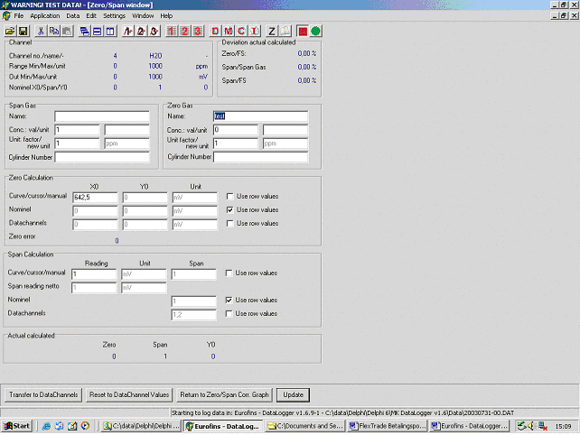
Task: Click the red square stop logging icon
Action: (303, 31)
